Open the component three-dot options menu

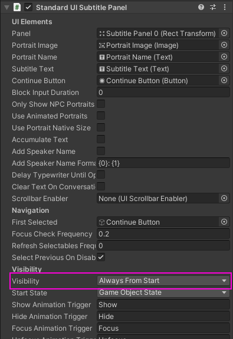point(225,7)
